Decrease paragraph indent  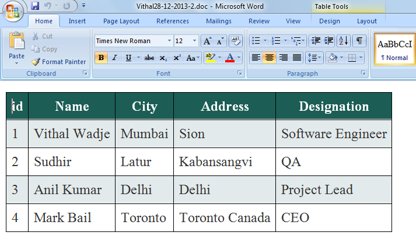coord(316,41)
